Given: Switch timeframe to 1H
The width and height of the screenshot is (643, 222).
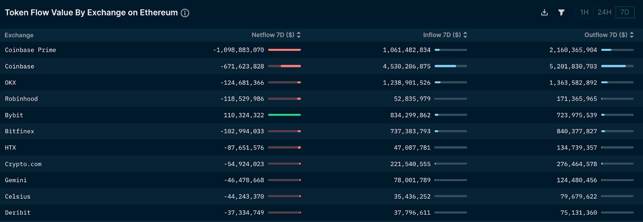Looking at the screenshot, I should [x=584, y=12].
